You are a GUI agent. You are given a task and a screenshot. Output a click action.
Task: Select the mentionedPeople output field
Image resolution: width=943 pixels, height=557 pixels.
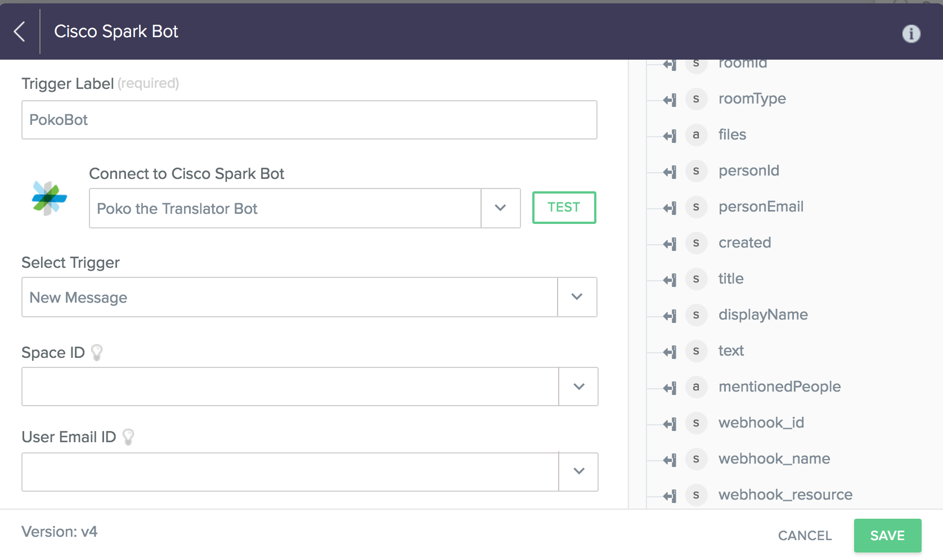point(779,387)
